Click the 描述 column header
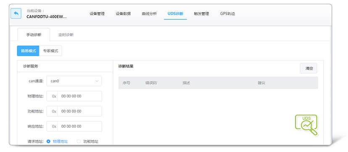Viewport: 348px width, 152px height. 186,83
